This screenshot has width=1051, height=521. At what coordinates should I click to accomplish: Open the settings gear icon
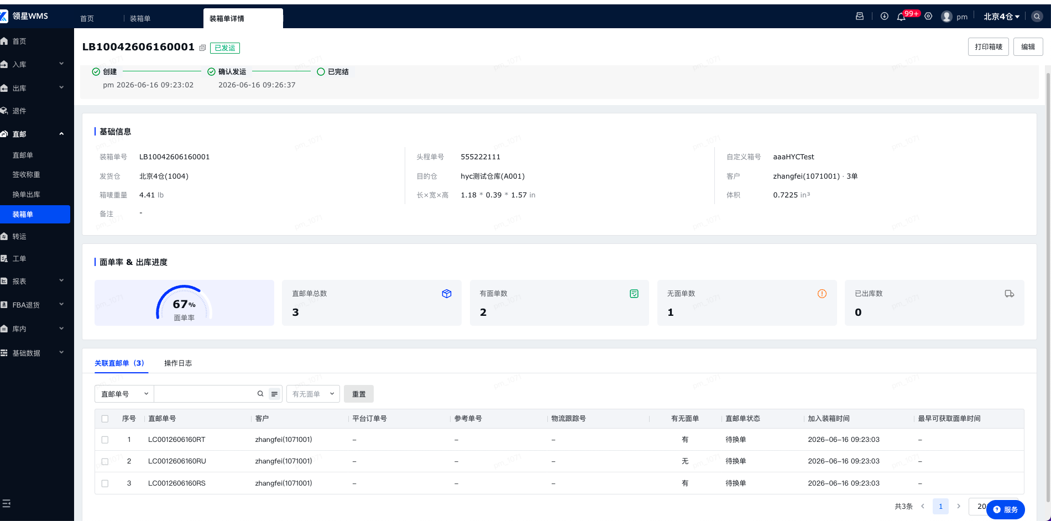pos(928,17)
